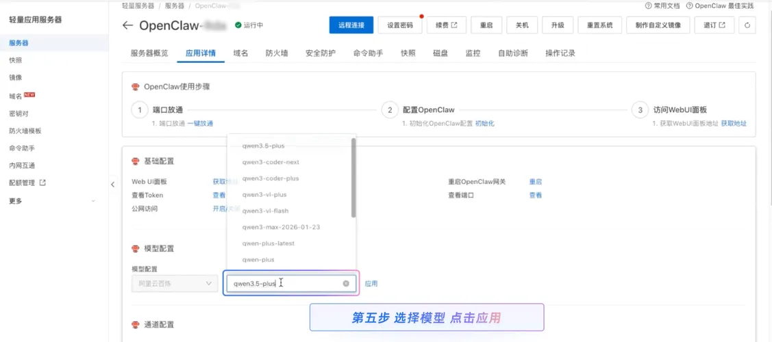
Task: Go back using the arrow beside OpenClaw title
Action: [x=128, y=25]
